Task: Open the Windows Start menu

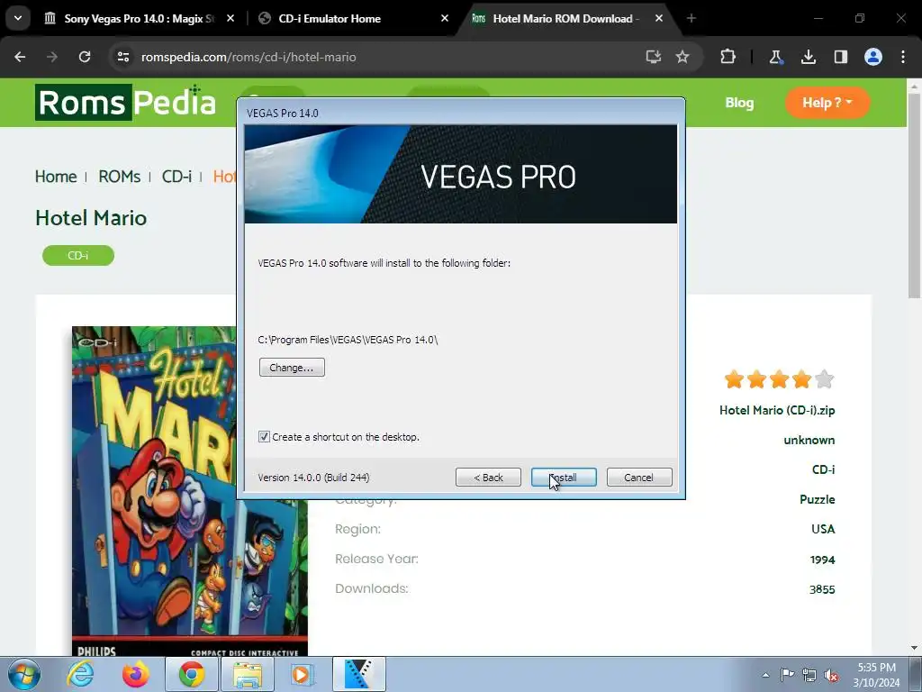Action: pyautogui.click(x=24, y=674)
